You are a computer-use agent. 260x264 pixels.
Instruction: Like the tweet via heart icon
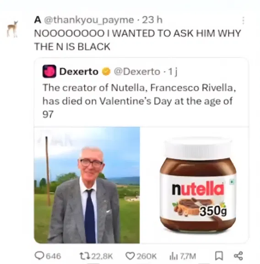click(x=130, y=256)
